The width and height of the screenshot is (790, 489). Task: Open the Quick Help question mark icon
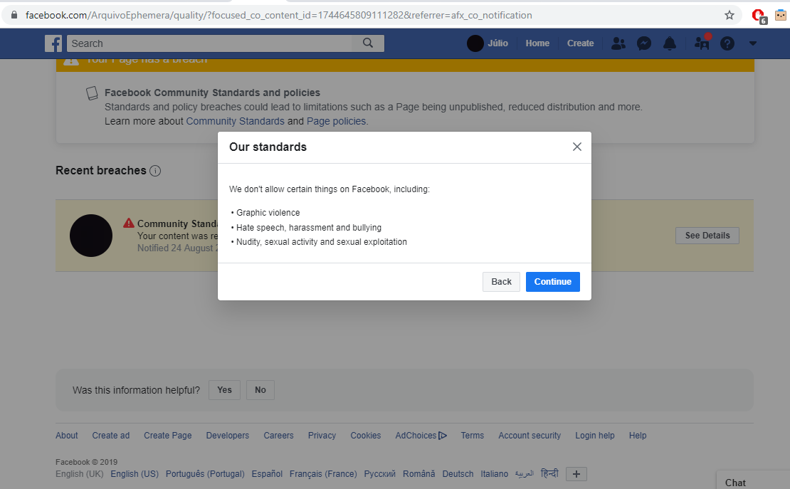[x=727, y=43]
